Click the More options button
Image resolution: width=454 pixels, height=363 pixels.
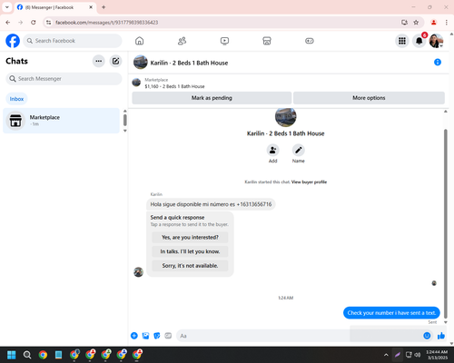point(369,98)
